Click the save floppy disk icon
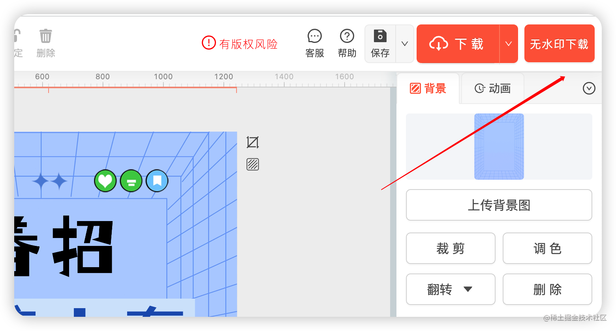616x331 pixels. [x=380, y=36]
